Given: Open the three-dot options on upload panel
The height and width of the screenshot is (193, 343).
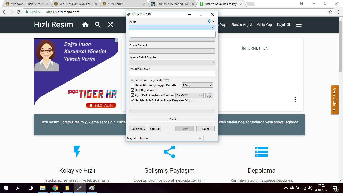Looking at the screenshot, I should pyautogui.click(x=295, y=99).
